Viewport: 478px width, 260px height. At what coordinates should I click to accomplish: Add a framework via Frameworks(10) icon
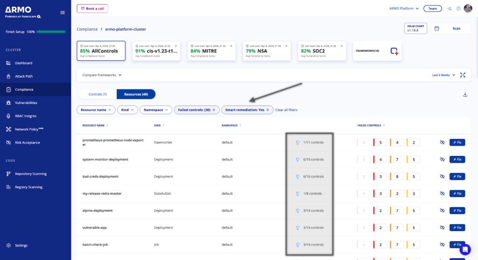click(x=394, y=51)
